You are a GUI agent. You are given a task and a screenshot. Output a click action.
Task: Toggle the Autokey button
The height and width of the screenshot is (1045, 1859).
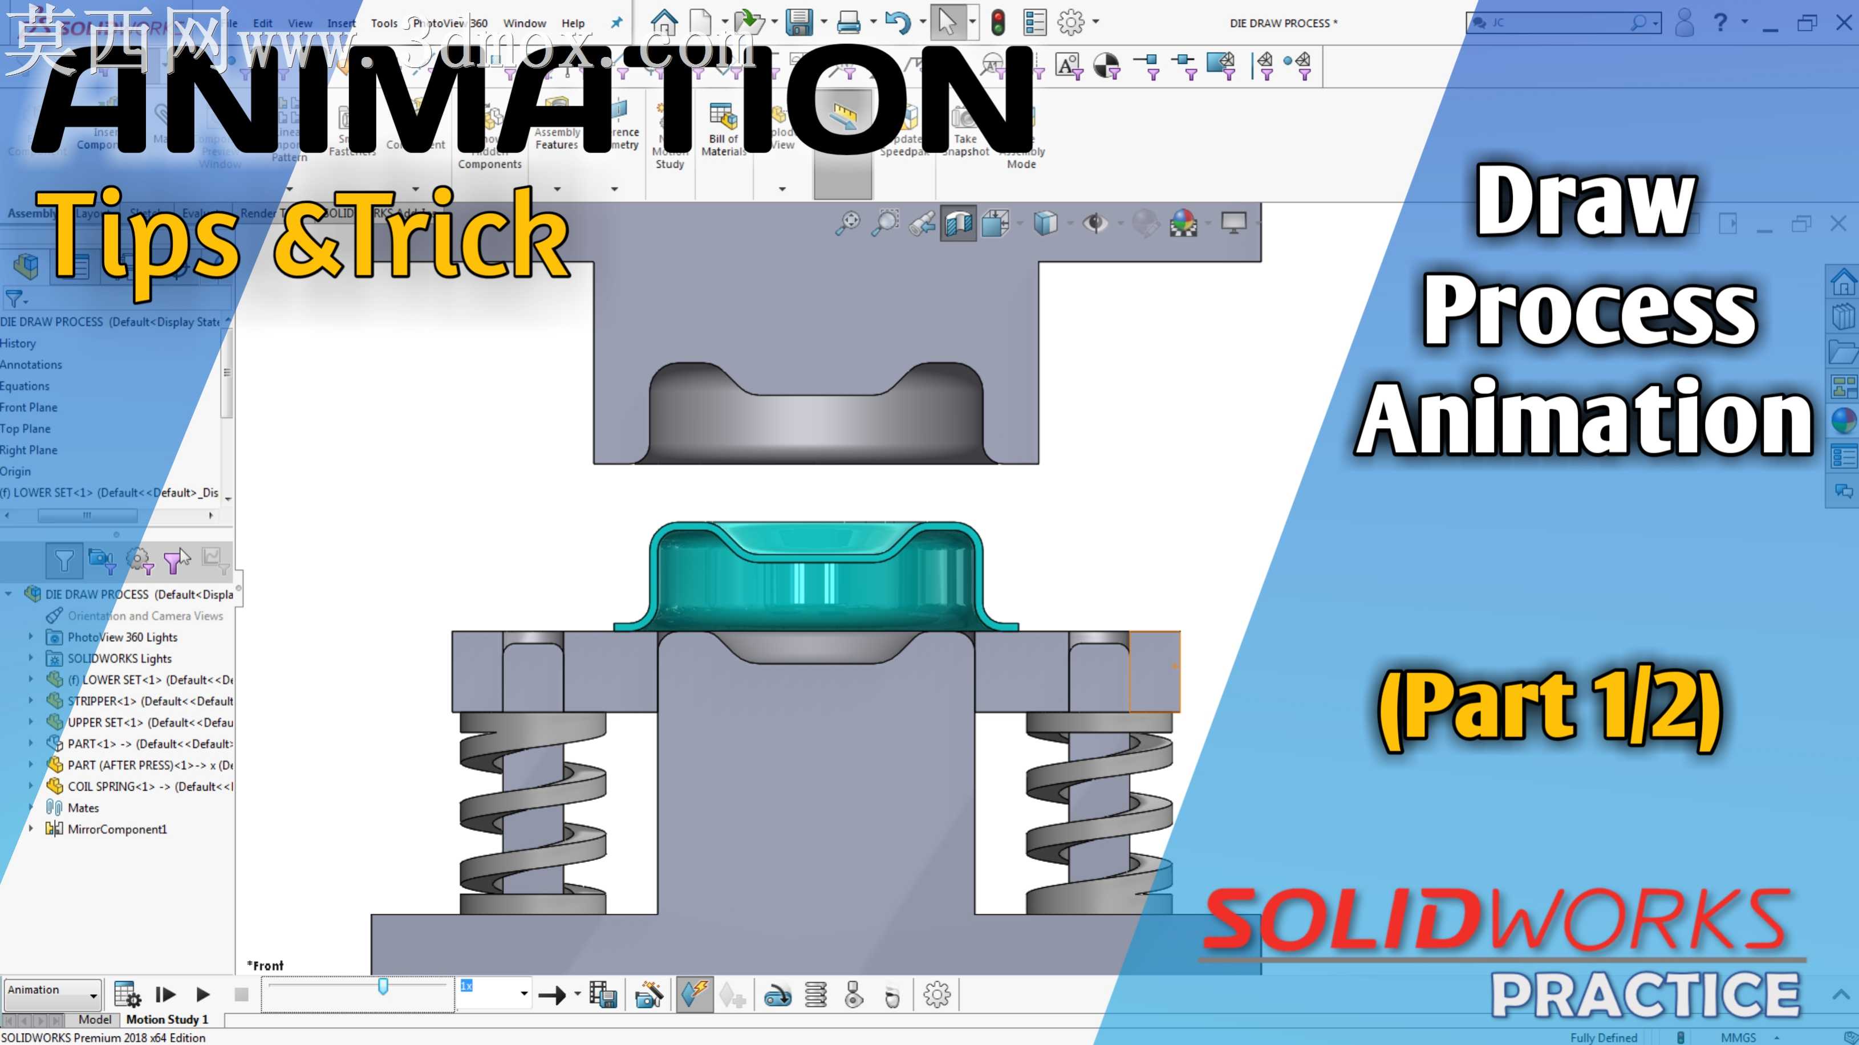694,994
